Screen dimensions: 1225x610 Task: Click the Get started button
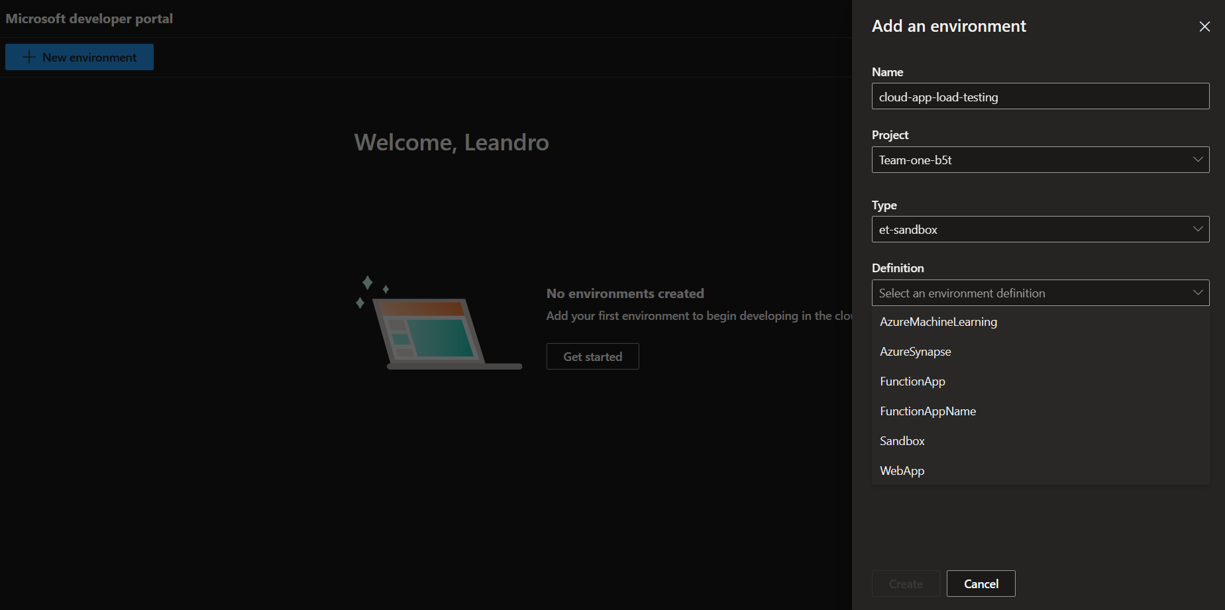[x=592, y=356]
